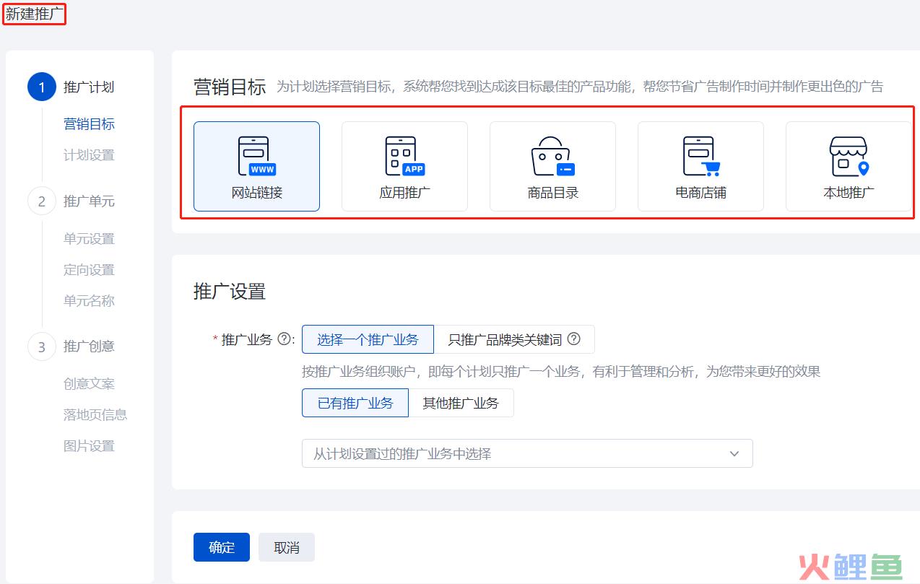This screenshot has width=920, height=584.
Task: Click help icon after 只推广品牌类关键词
Action: [574, 339]
